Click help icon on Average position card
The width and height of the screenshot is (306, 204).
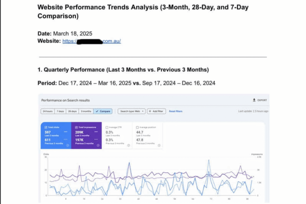point(159,145)
